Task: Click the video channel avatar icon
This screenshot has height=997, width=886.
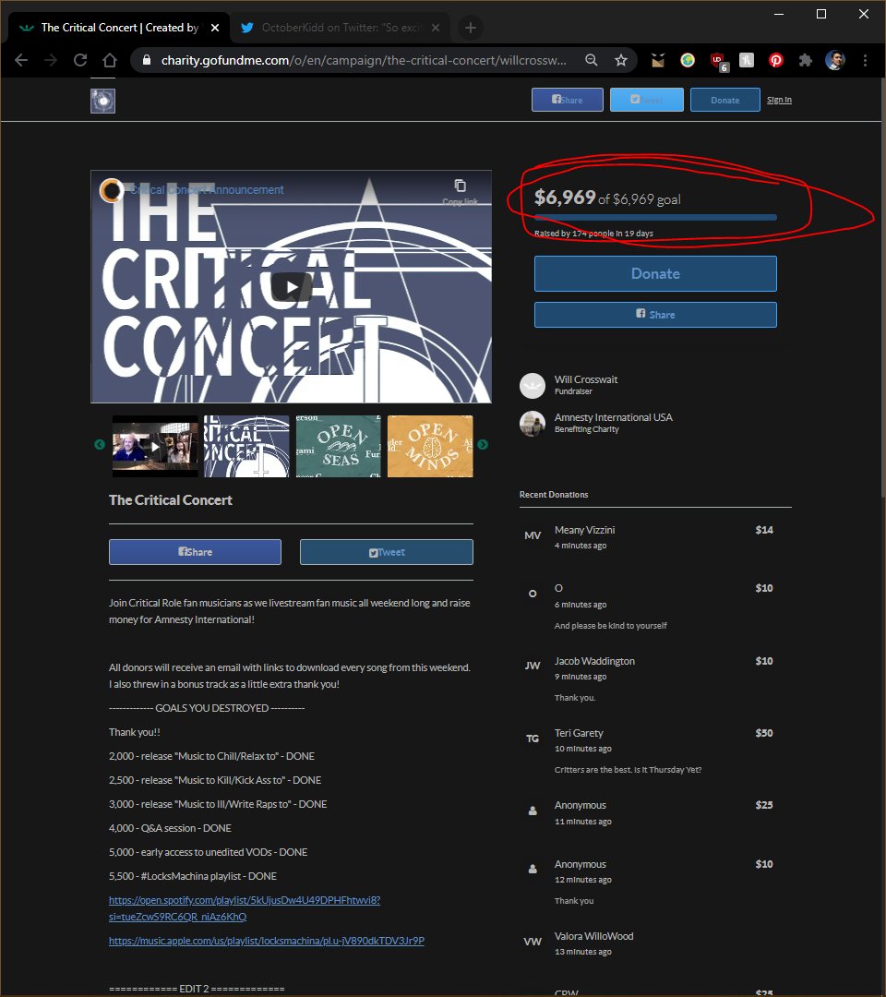Action: click(112, 189)
